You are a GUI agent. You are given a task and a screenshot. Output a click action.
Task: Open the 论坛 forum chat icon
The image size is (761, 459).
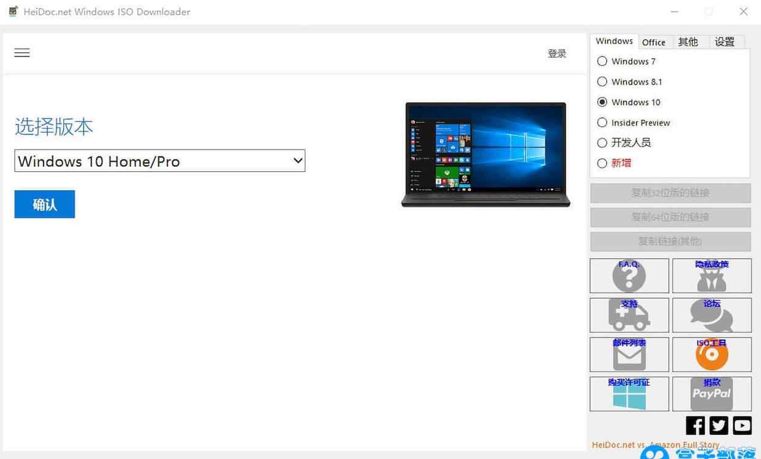click(712, 315)
